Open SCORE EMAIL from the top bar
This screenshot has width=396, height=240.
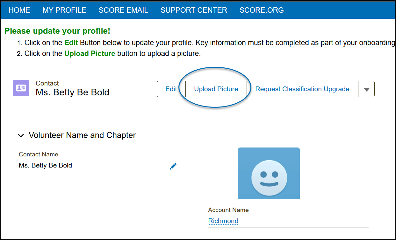point(123,10)
